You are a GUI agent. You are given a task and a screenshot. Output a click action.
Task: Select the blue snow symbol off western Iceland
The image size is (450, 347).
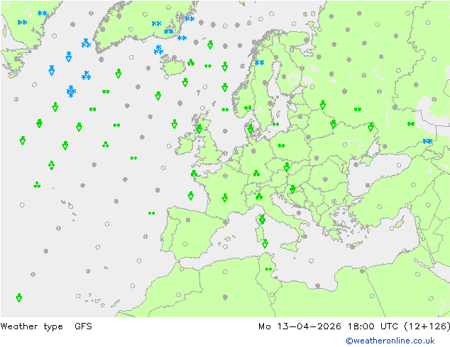(158, 50)
